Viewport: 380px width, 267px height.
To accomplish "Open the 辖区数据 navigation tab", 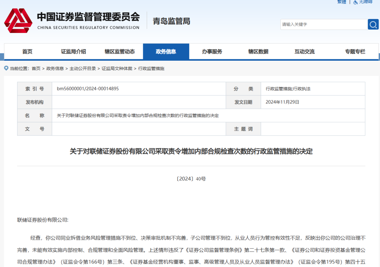I will pos(258,52).
